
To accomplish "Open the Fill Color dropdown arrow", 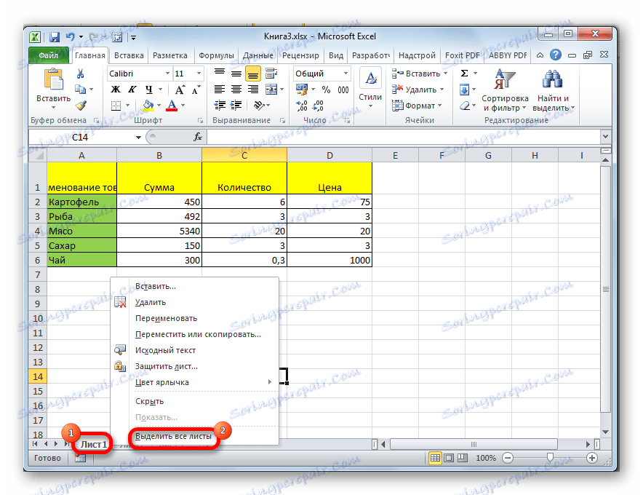I will click(x=158, y=105).
